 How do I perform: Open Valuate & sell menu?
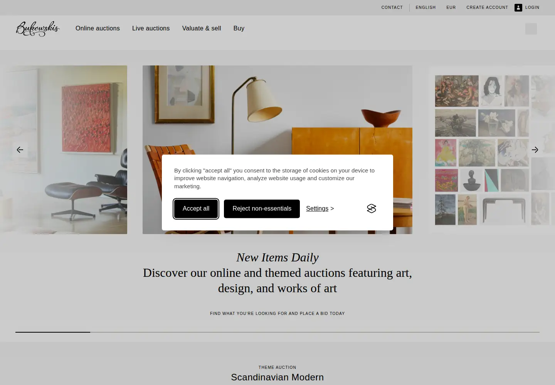(x=202, y=28)
